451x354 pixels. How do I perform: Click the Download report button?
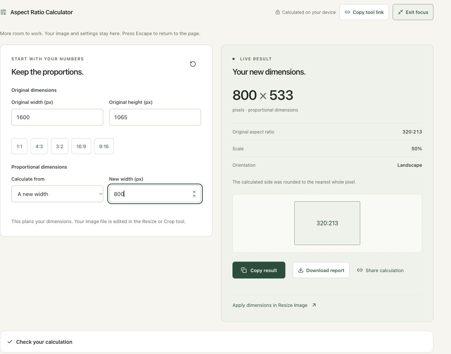321,270
